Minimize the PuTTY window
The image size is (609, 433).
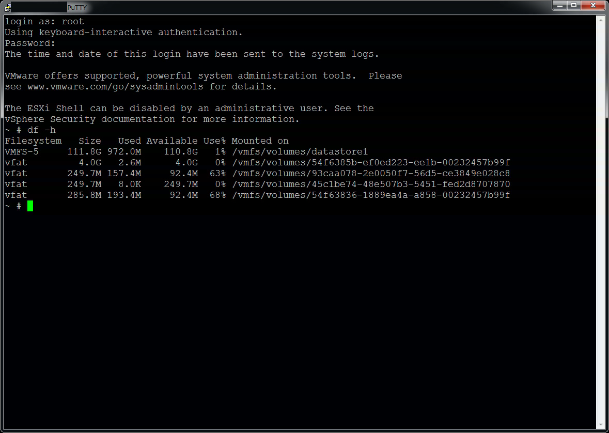tap(560, 6)
